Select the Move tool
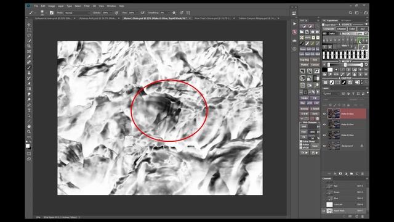394x222 pixels. tap(29, 25)
